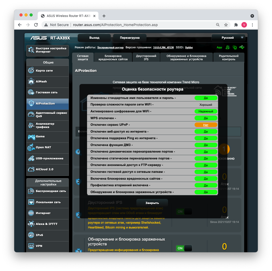
Task: Open Chrome extensions puzzle icon
Action: (x=236, y=25)
